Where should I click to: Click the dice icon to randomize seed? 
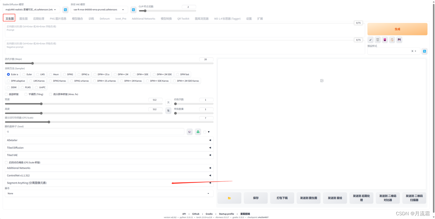(190, 132)
